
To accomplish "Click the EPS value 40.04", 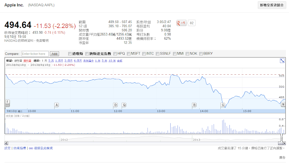I will pyautogui.click(x=167, y=26).
